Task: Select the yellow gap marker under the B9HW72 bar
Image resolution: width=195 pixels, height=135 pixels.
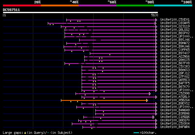Action: pos(76,44)
